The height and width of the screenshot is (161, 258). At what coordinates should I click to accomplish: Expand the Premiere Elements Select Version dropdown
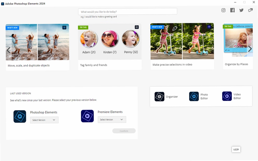point(112,120)
